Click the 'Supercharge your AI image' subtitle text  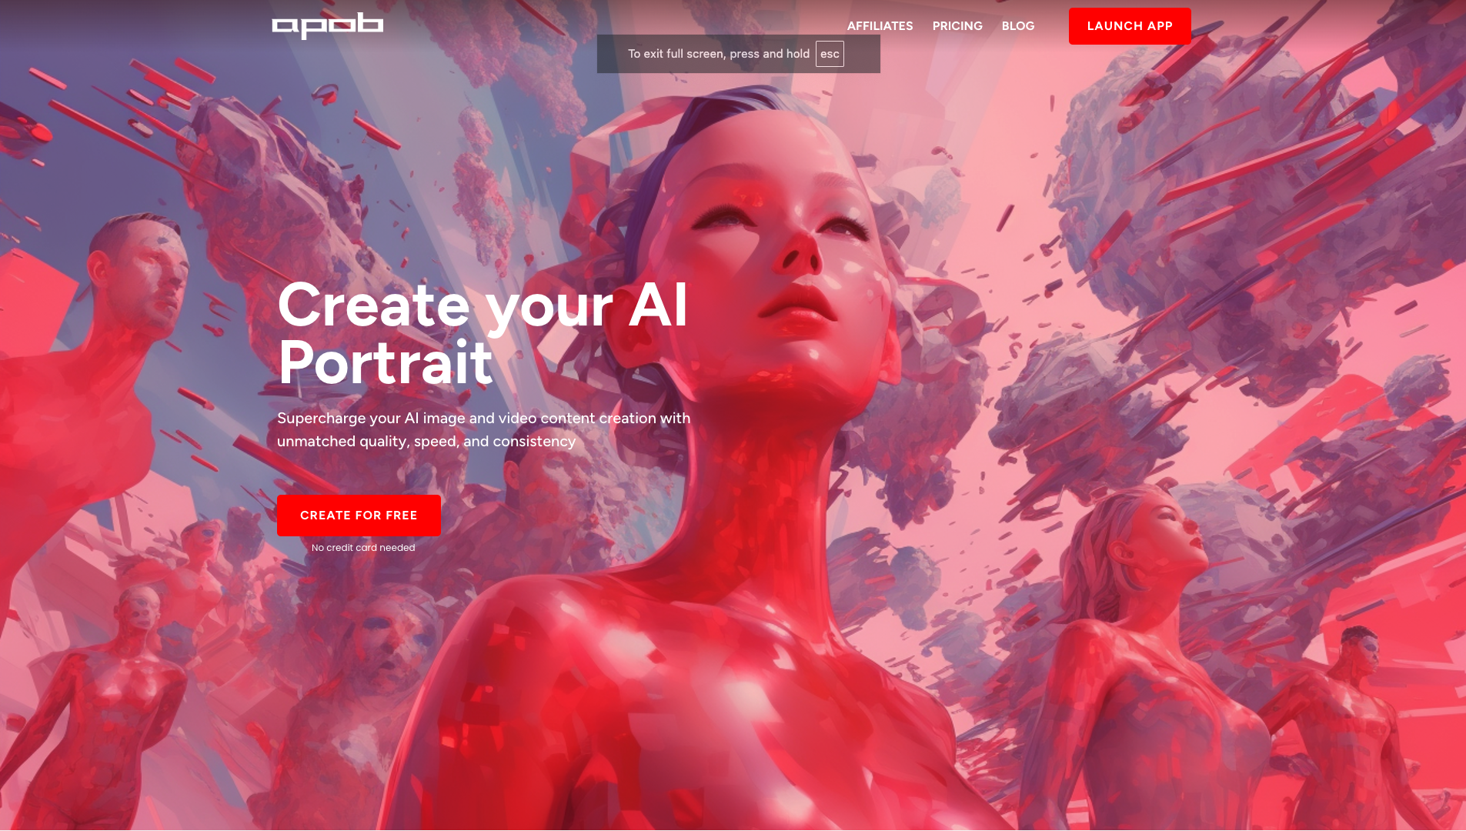point(484,429)
